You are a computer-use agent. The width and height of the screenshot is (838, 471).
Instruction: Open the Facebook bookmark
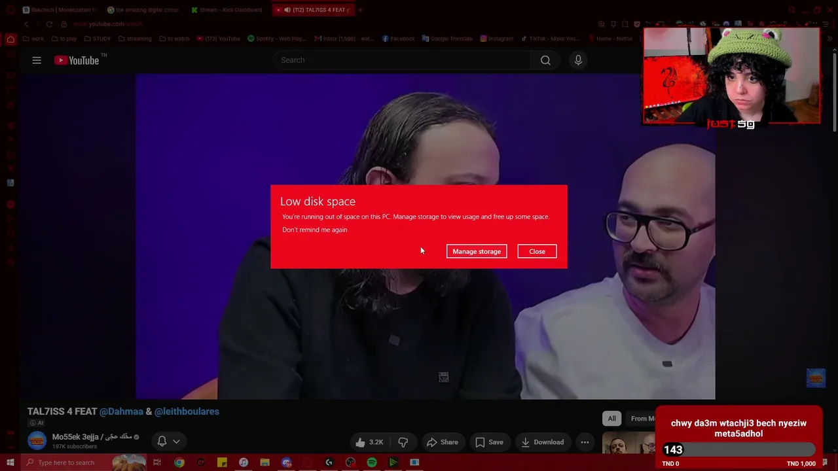[398, 39]
